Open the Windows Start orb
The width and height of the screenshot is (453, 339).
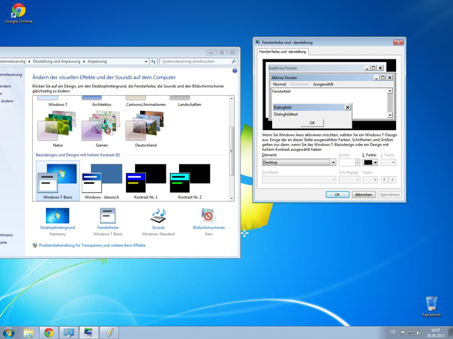[8, 333]
